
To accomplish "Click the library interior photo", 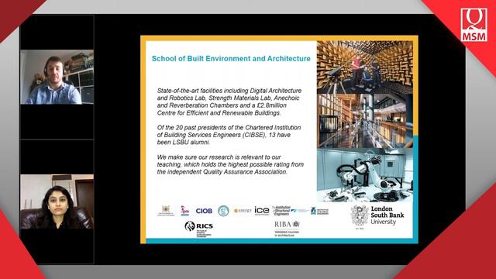I will tap(365, 121).
